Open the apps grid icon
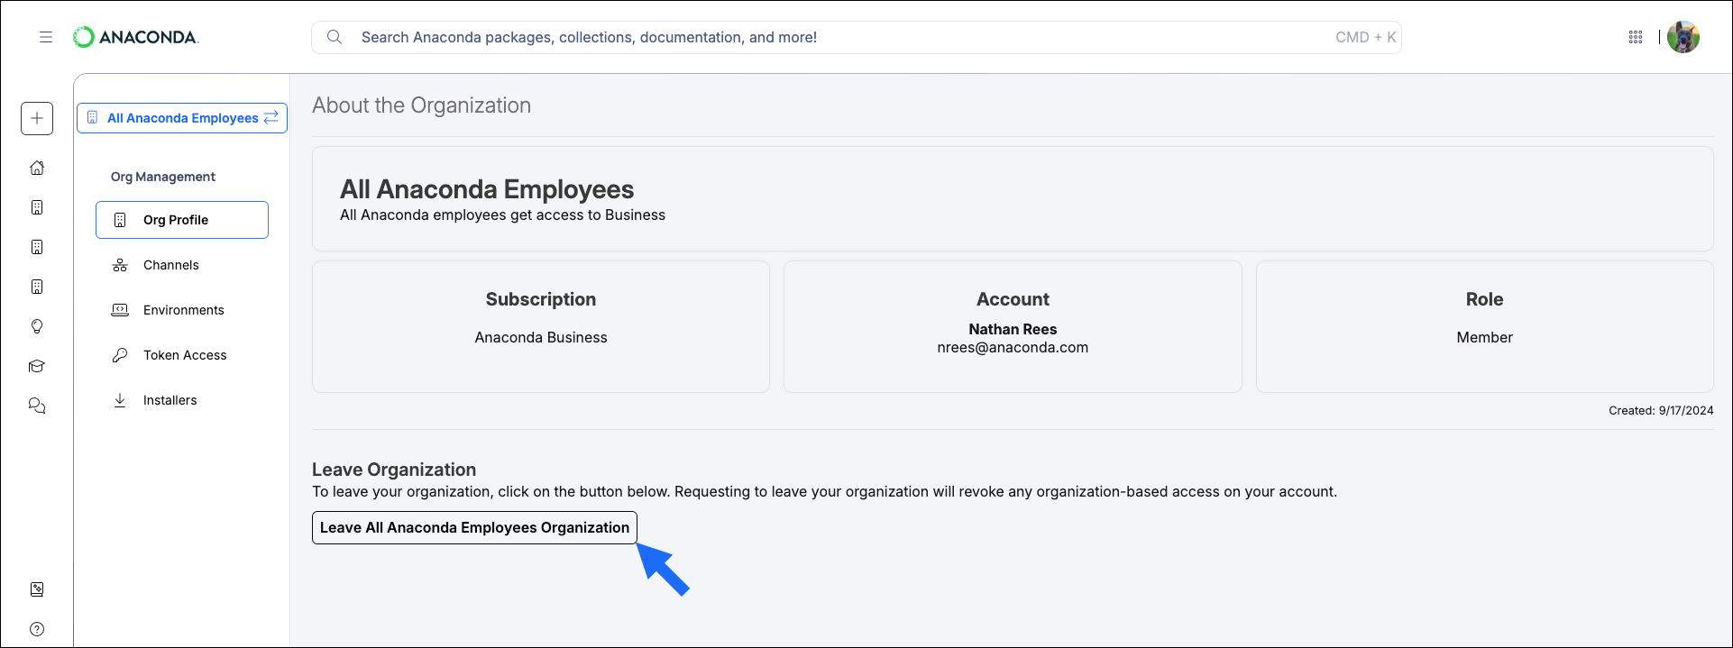This screenshot has width=1733, height=648. pos(1636,37)
